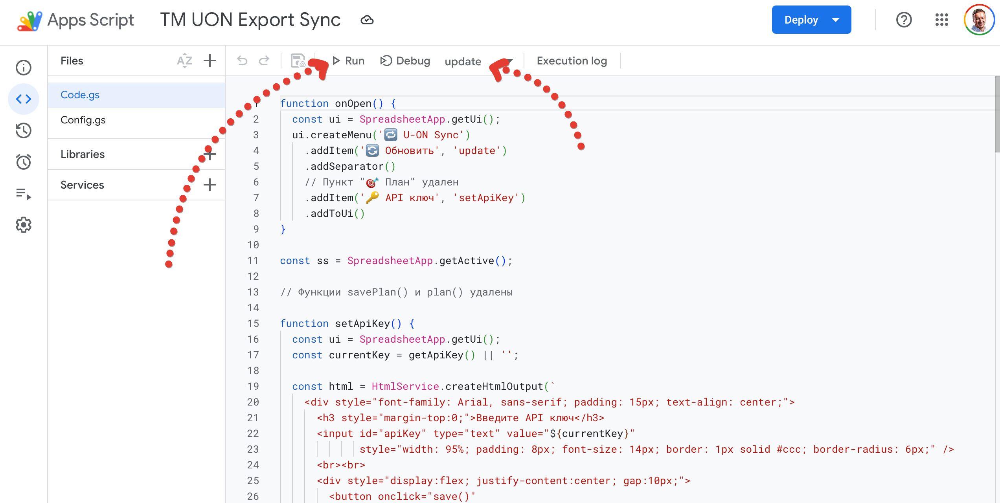
Task: Open Project Settings gear icon
Action: [24, 225]
